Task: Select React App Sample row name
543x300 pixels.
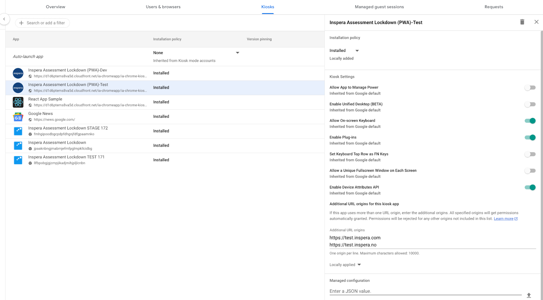Action: click(x=45, y=99)
